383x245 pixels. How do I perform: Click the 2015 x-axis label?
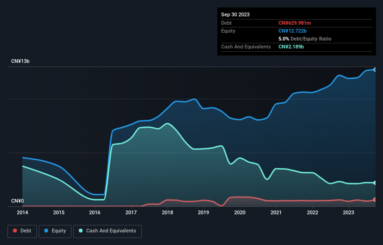[59, 212]
